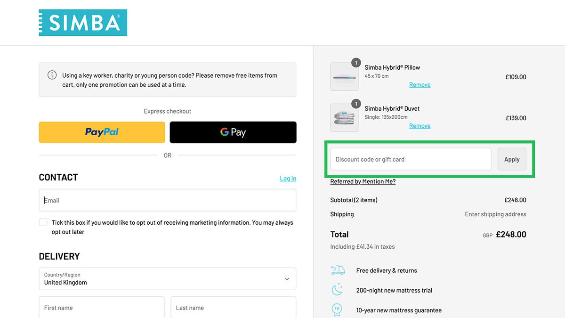Open the Simba Hybrid Duvet thumbnail
Image resolution: width=565 pixels, height=318 pixels.
(x=344, y=118)
